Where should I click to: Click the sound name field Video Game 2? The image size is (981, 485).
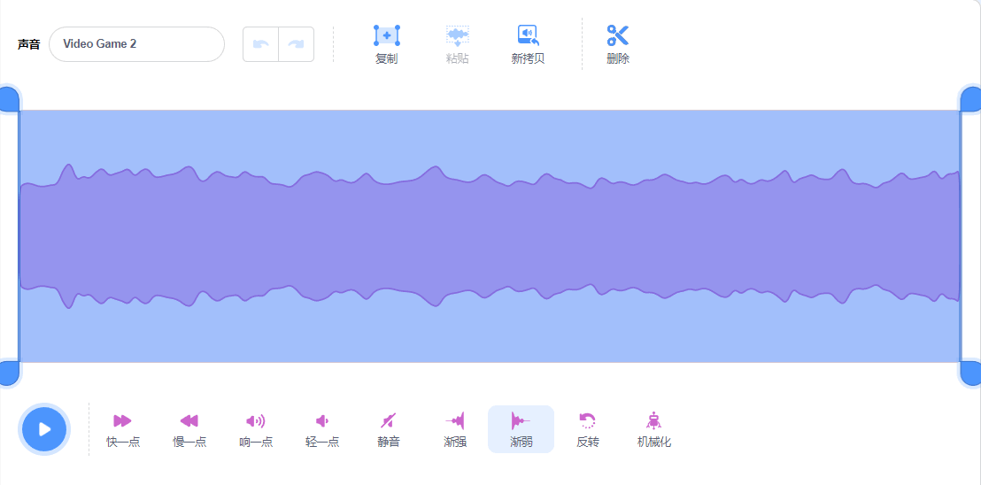coord(136,44)
